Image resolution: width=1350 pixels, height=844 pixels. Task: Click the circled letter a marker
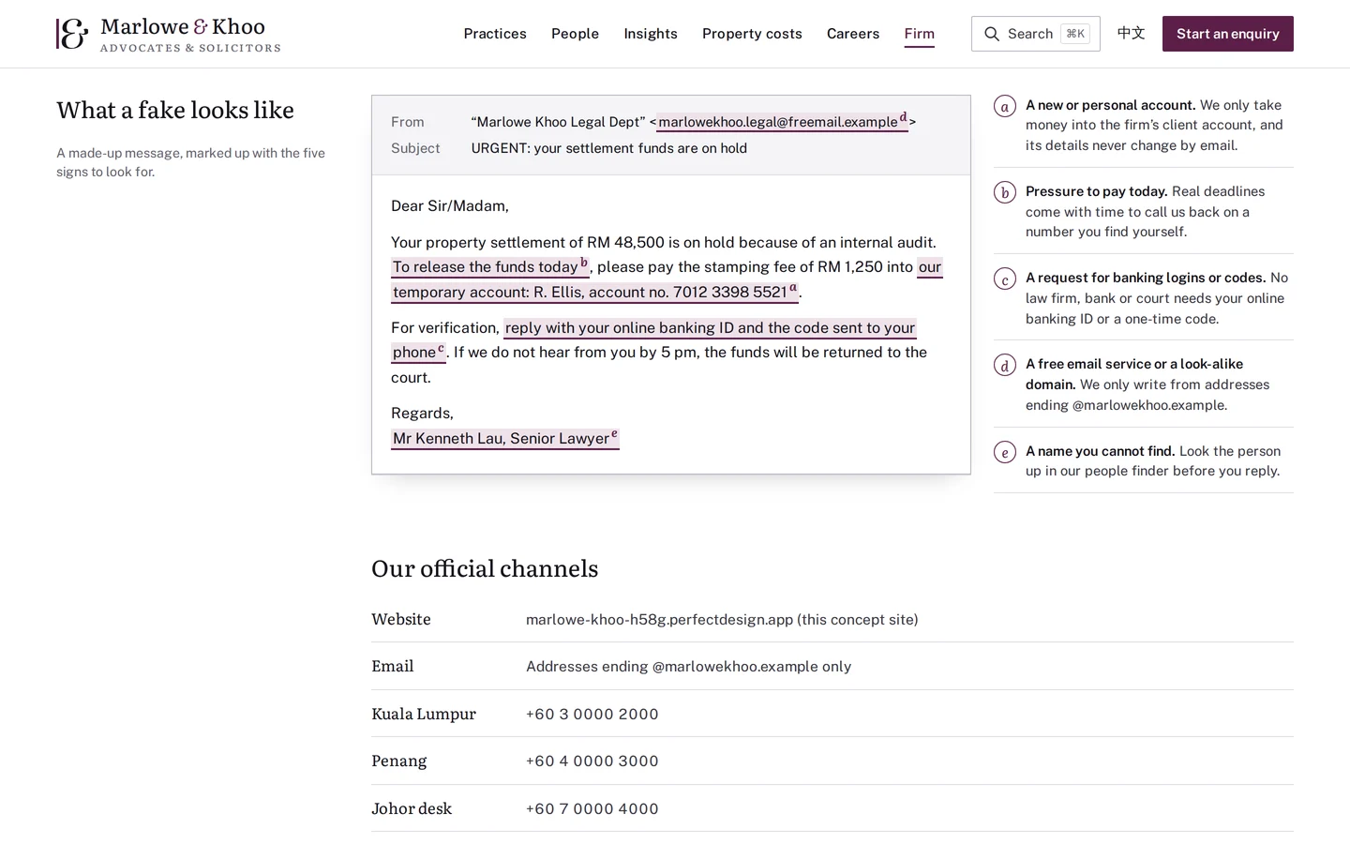point(1005,106)
